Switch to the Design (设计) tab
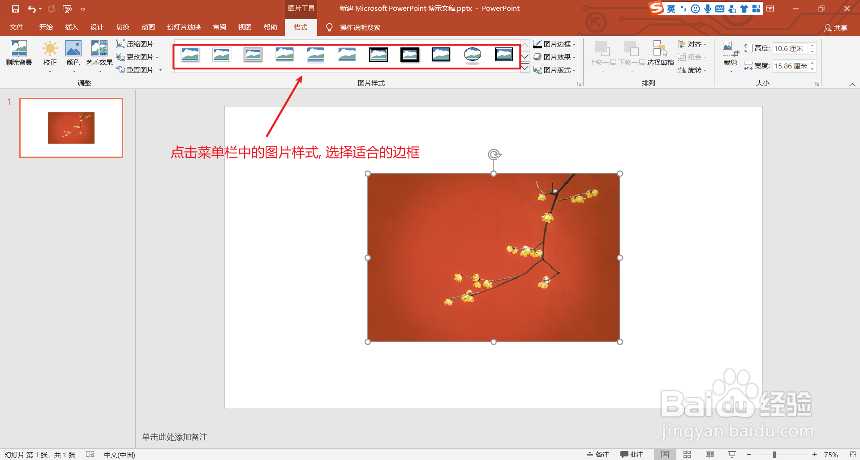This screenshot has width=860, height=460. (97, 27)
